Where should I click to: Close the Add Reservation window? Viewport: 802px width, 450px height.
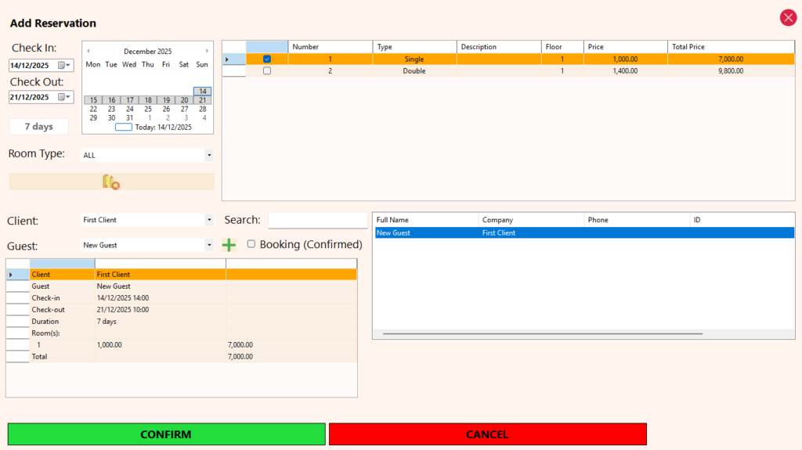coord(787,18)
